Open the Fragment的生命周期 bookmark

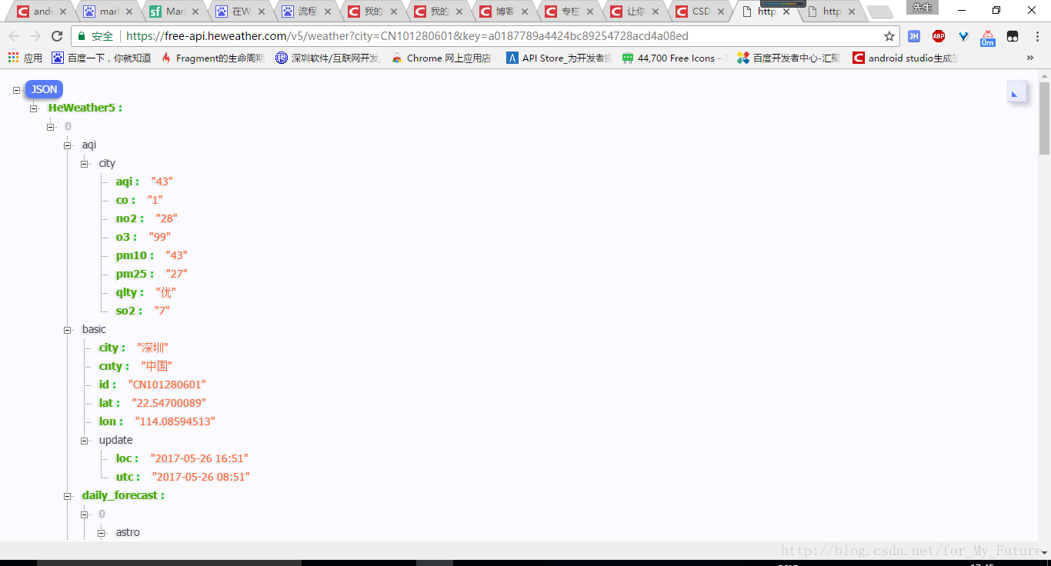click(x=212, y=58)
